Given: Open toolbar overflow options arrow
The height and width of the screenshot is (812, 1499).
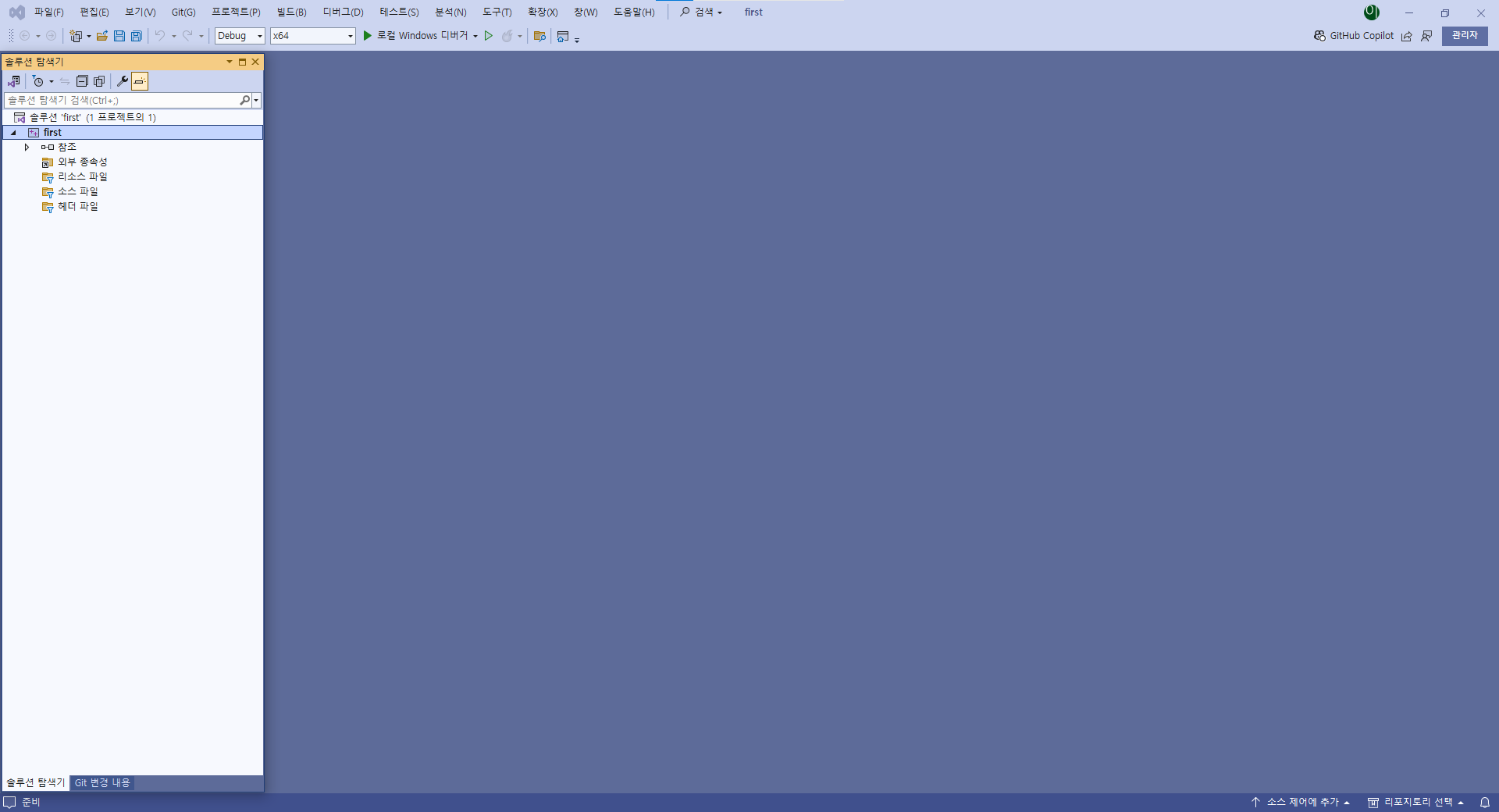Looking at the screenshot, I should tap(577, 39).
